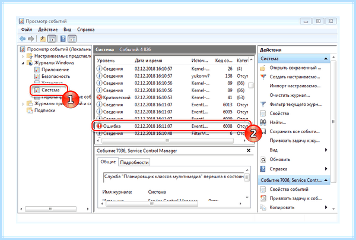Switch to the Подробности tab
This screenshot has width=356, height=240.
tap(134, 162)
